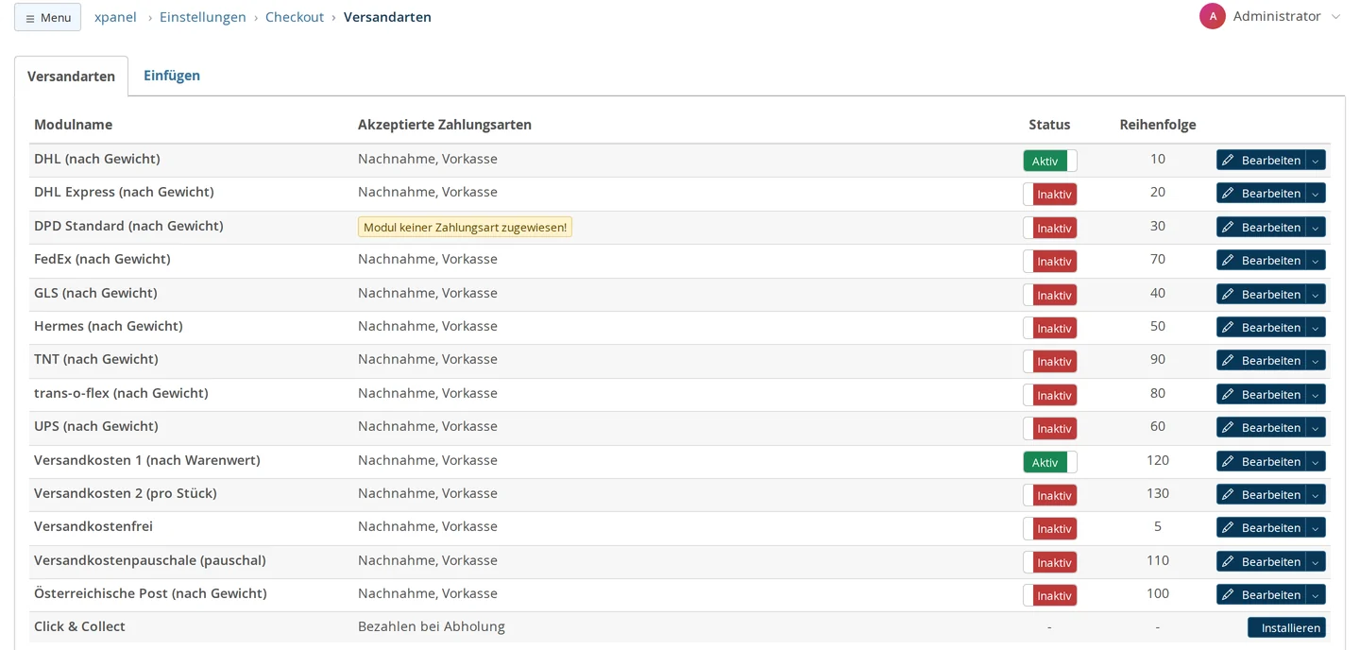Navigate to Checkout breadcrumb

295,17
